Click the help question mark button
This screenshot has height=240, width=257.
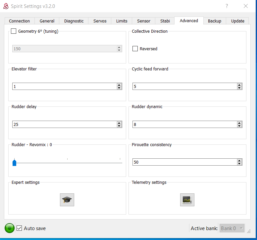(227, 6)
